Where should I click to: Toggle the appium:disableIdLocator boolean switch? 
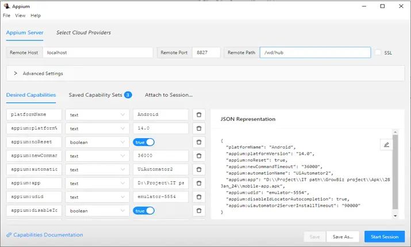pyautogui.click(x=144, y=211)
